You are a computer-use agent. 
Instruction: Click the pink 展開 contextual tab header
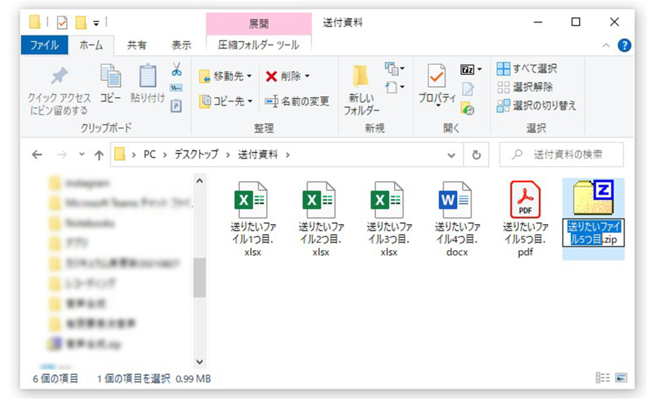(258, 24)
